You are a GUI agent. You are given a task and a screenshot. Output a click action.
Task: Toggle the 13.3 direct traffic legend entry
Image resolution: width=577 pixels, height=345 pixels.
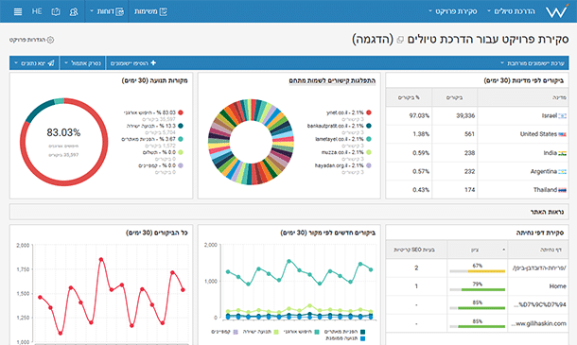click(155, 126)
